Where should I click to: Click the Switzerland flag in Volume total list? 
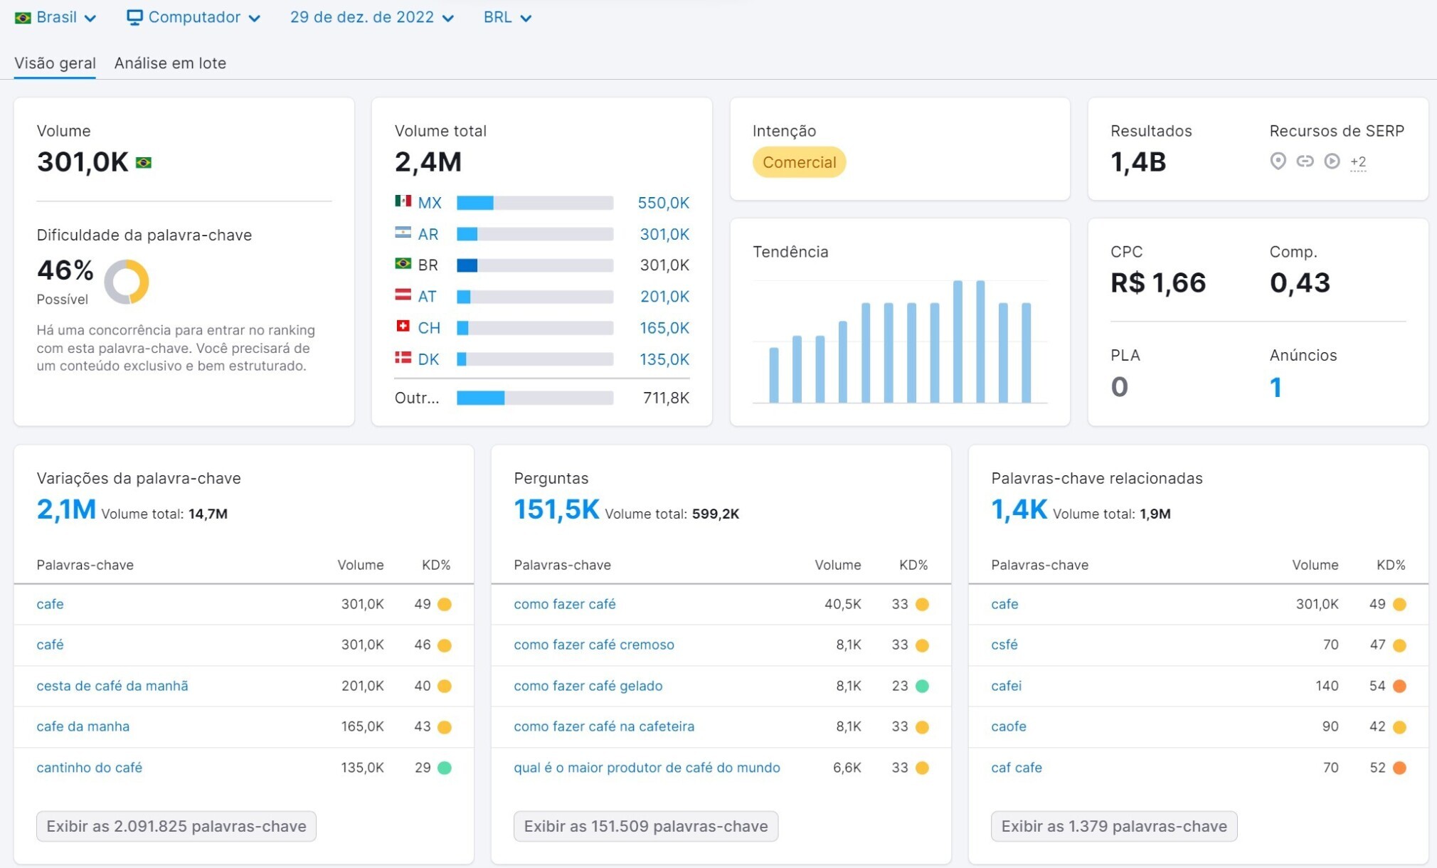coord(403,327)
